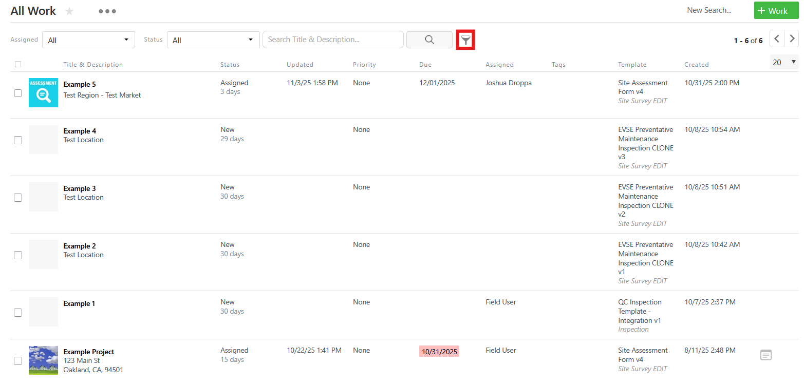Screen dimensions: 804x384
Task: Star All Work as favorite
Action: click(x=69, y=11)
